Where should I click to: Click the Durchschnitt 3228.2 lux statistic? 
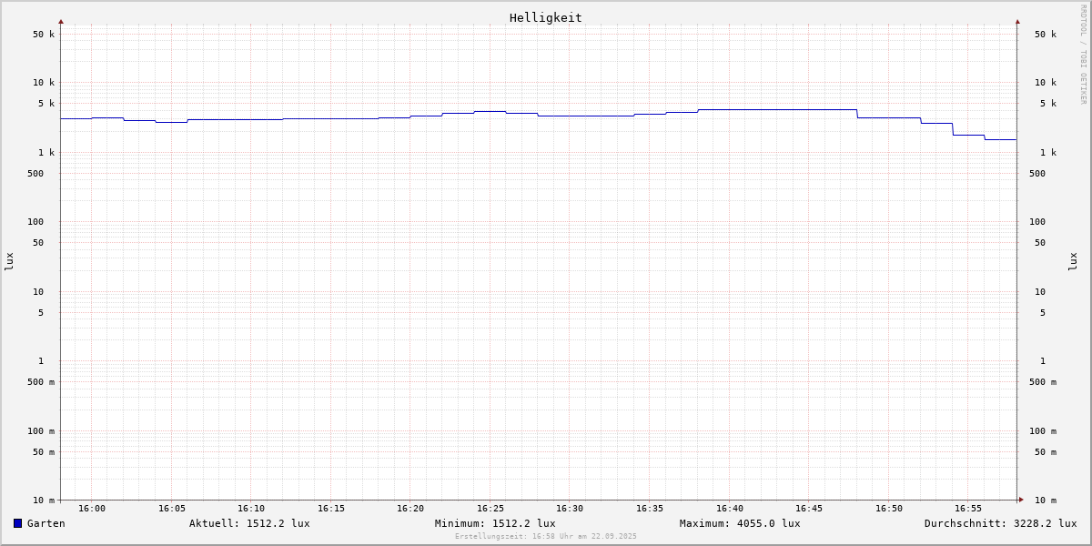pyautogui.click(x=1000, y=523)
